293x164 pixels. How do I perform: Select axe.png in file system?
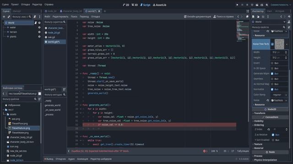16,119
